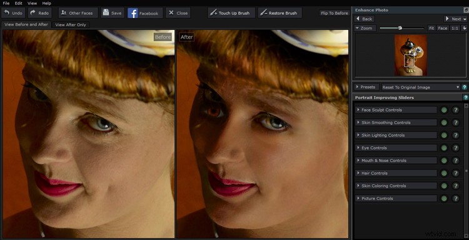Click the arrow icon beside 1:1
Viewport: 469px width, 240px height.
pos(464,28)
